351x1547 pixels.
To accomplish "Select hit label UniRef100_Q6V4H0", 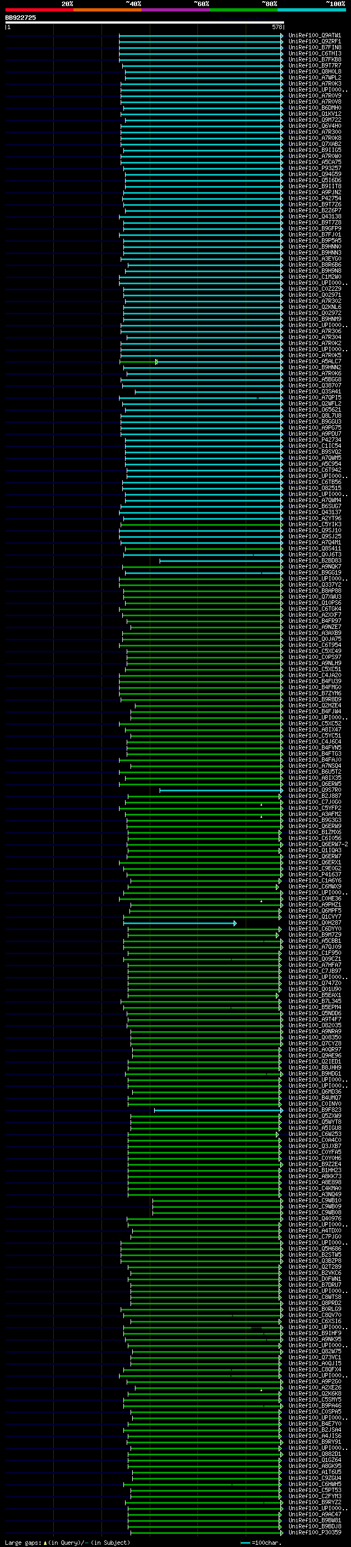I will click(x=315, y=126).
